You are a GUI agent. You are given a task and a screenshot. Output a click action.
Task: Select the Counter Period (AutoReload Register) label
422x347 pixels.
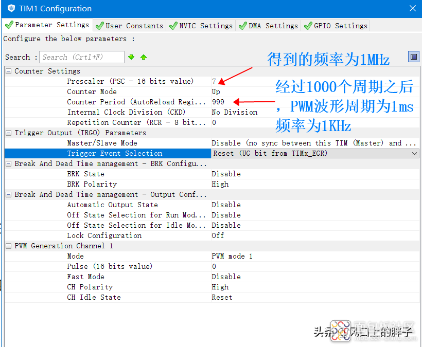[x=136, y=102]
